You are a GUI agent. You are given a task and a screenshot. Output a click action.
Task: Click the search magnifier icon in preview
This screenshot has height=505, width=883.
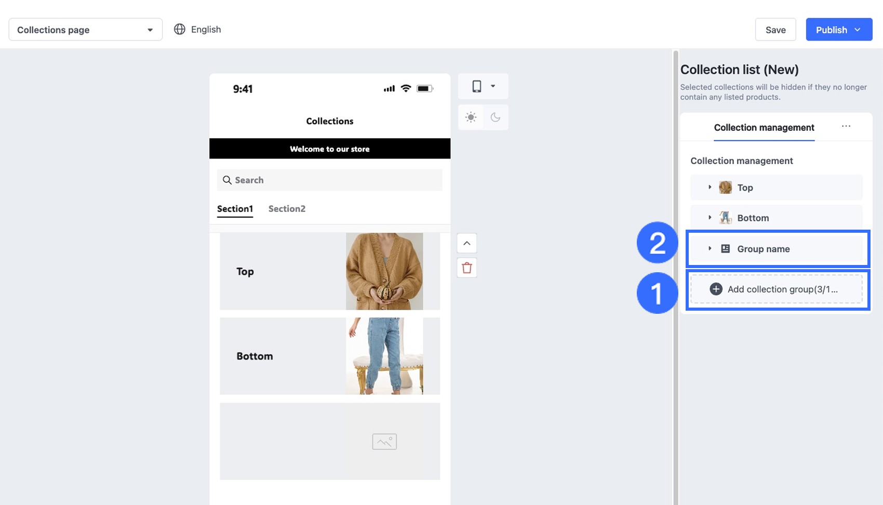227,180
